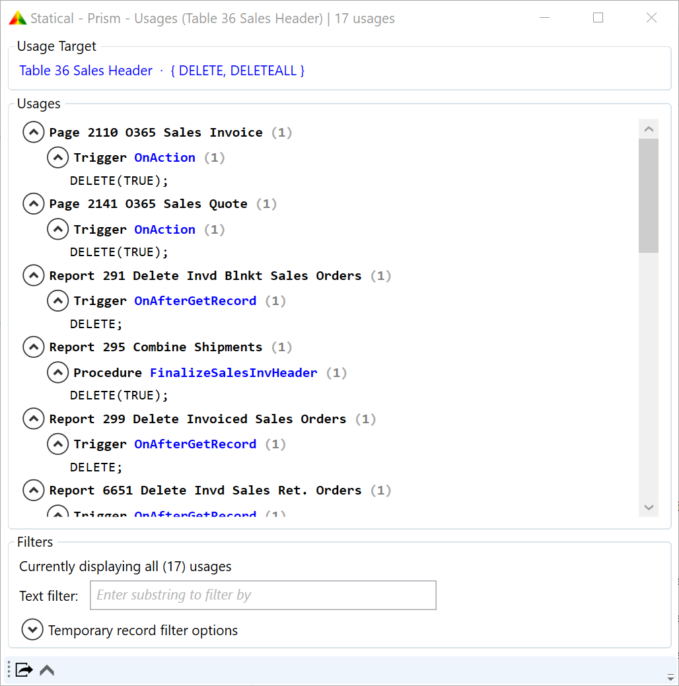Expand Temporary record filter options

pos(32,630)
